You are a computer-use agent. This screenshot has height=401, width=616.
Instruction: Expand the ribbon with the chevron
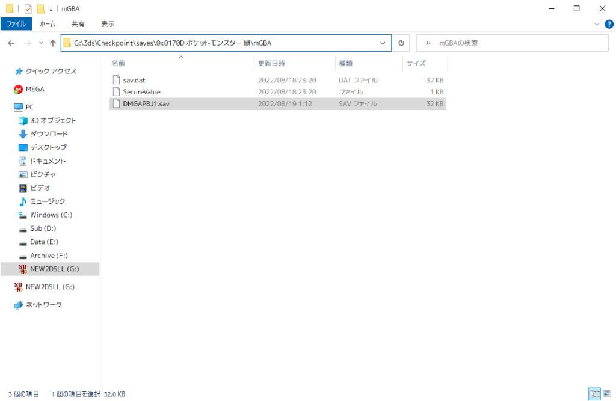597,25
